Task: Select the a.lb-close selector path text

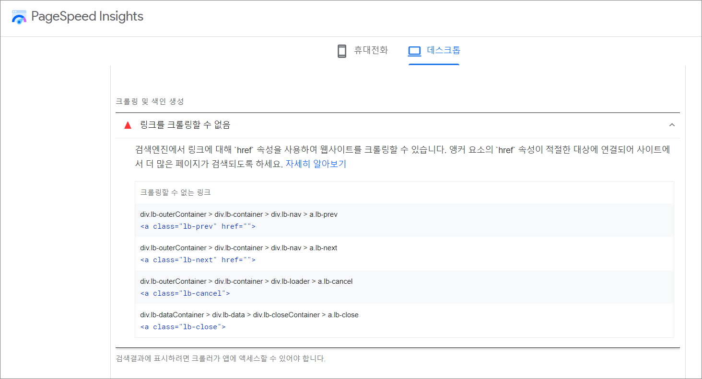Action: [x=249, y=315]
